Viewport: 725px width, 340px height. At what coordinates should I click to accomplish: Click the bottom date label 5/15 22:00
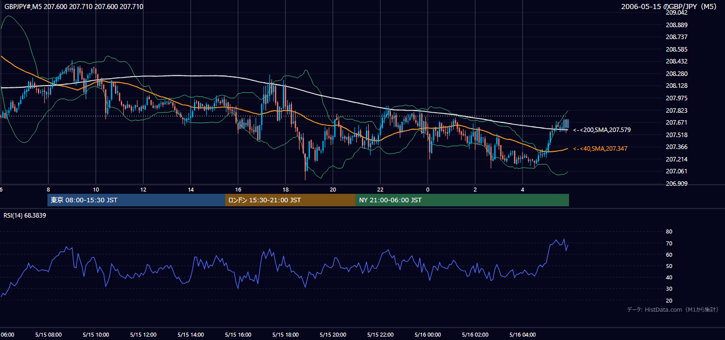click(x=381, y=334)
